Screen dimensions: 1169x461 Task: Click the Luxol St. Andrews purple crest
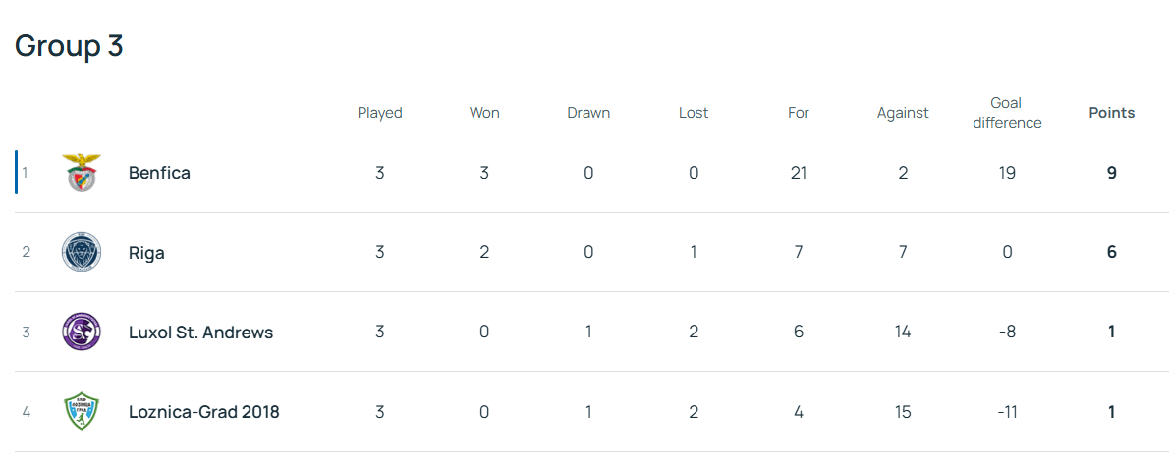(x=81, y=332)
